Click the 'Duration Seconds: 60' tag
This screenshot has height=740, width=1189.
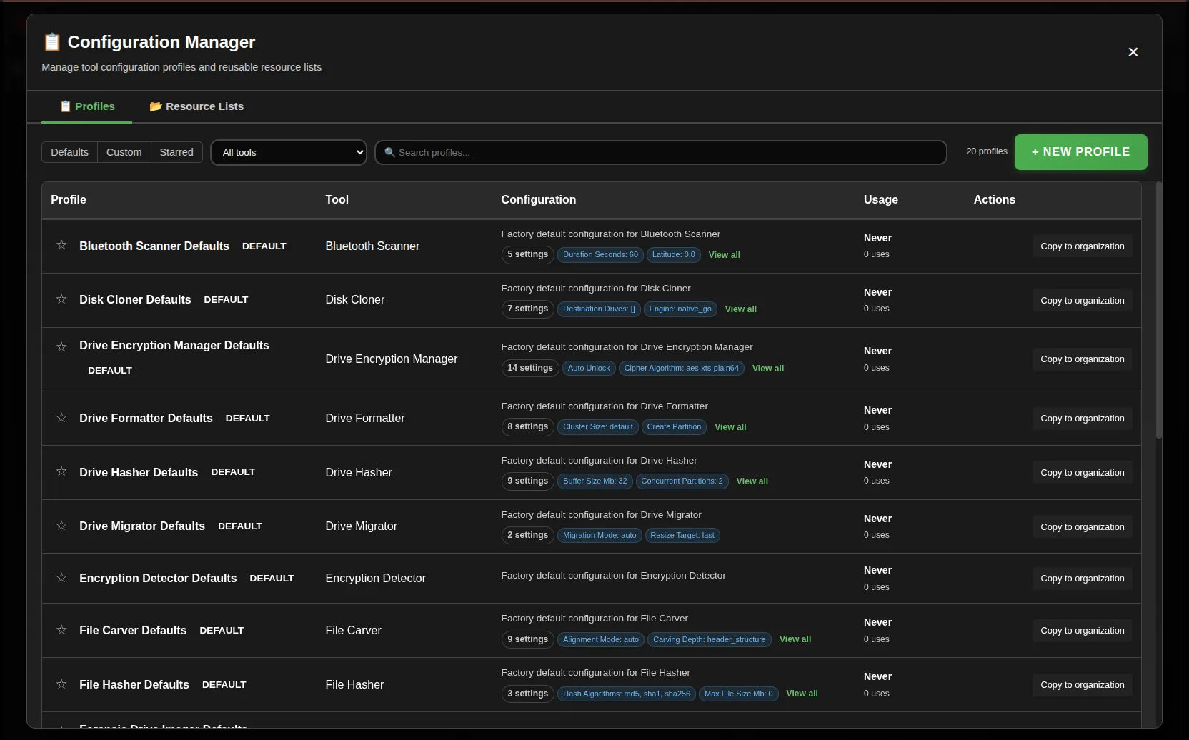(x=600, y=254)
